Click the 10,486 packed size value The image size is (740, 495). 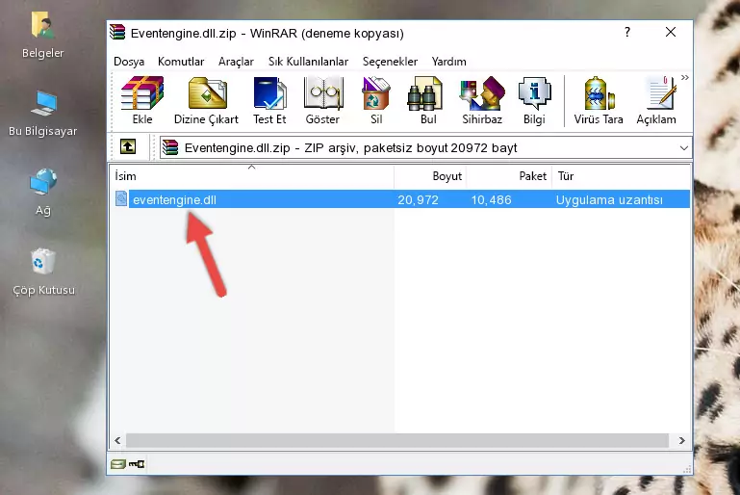click(x=491, y=199)
